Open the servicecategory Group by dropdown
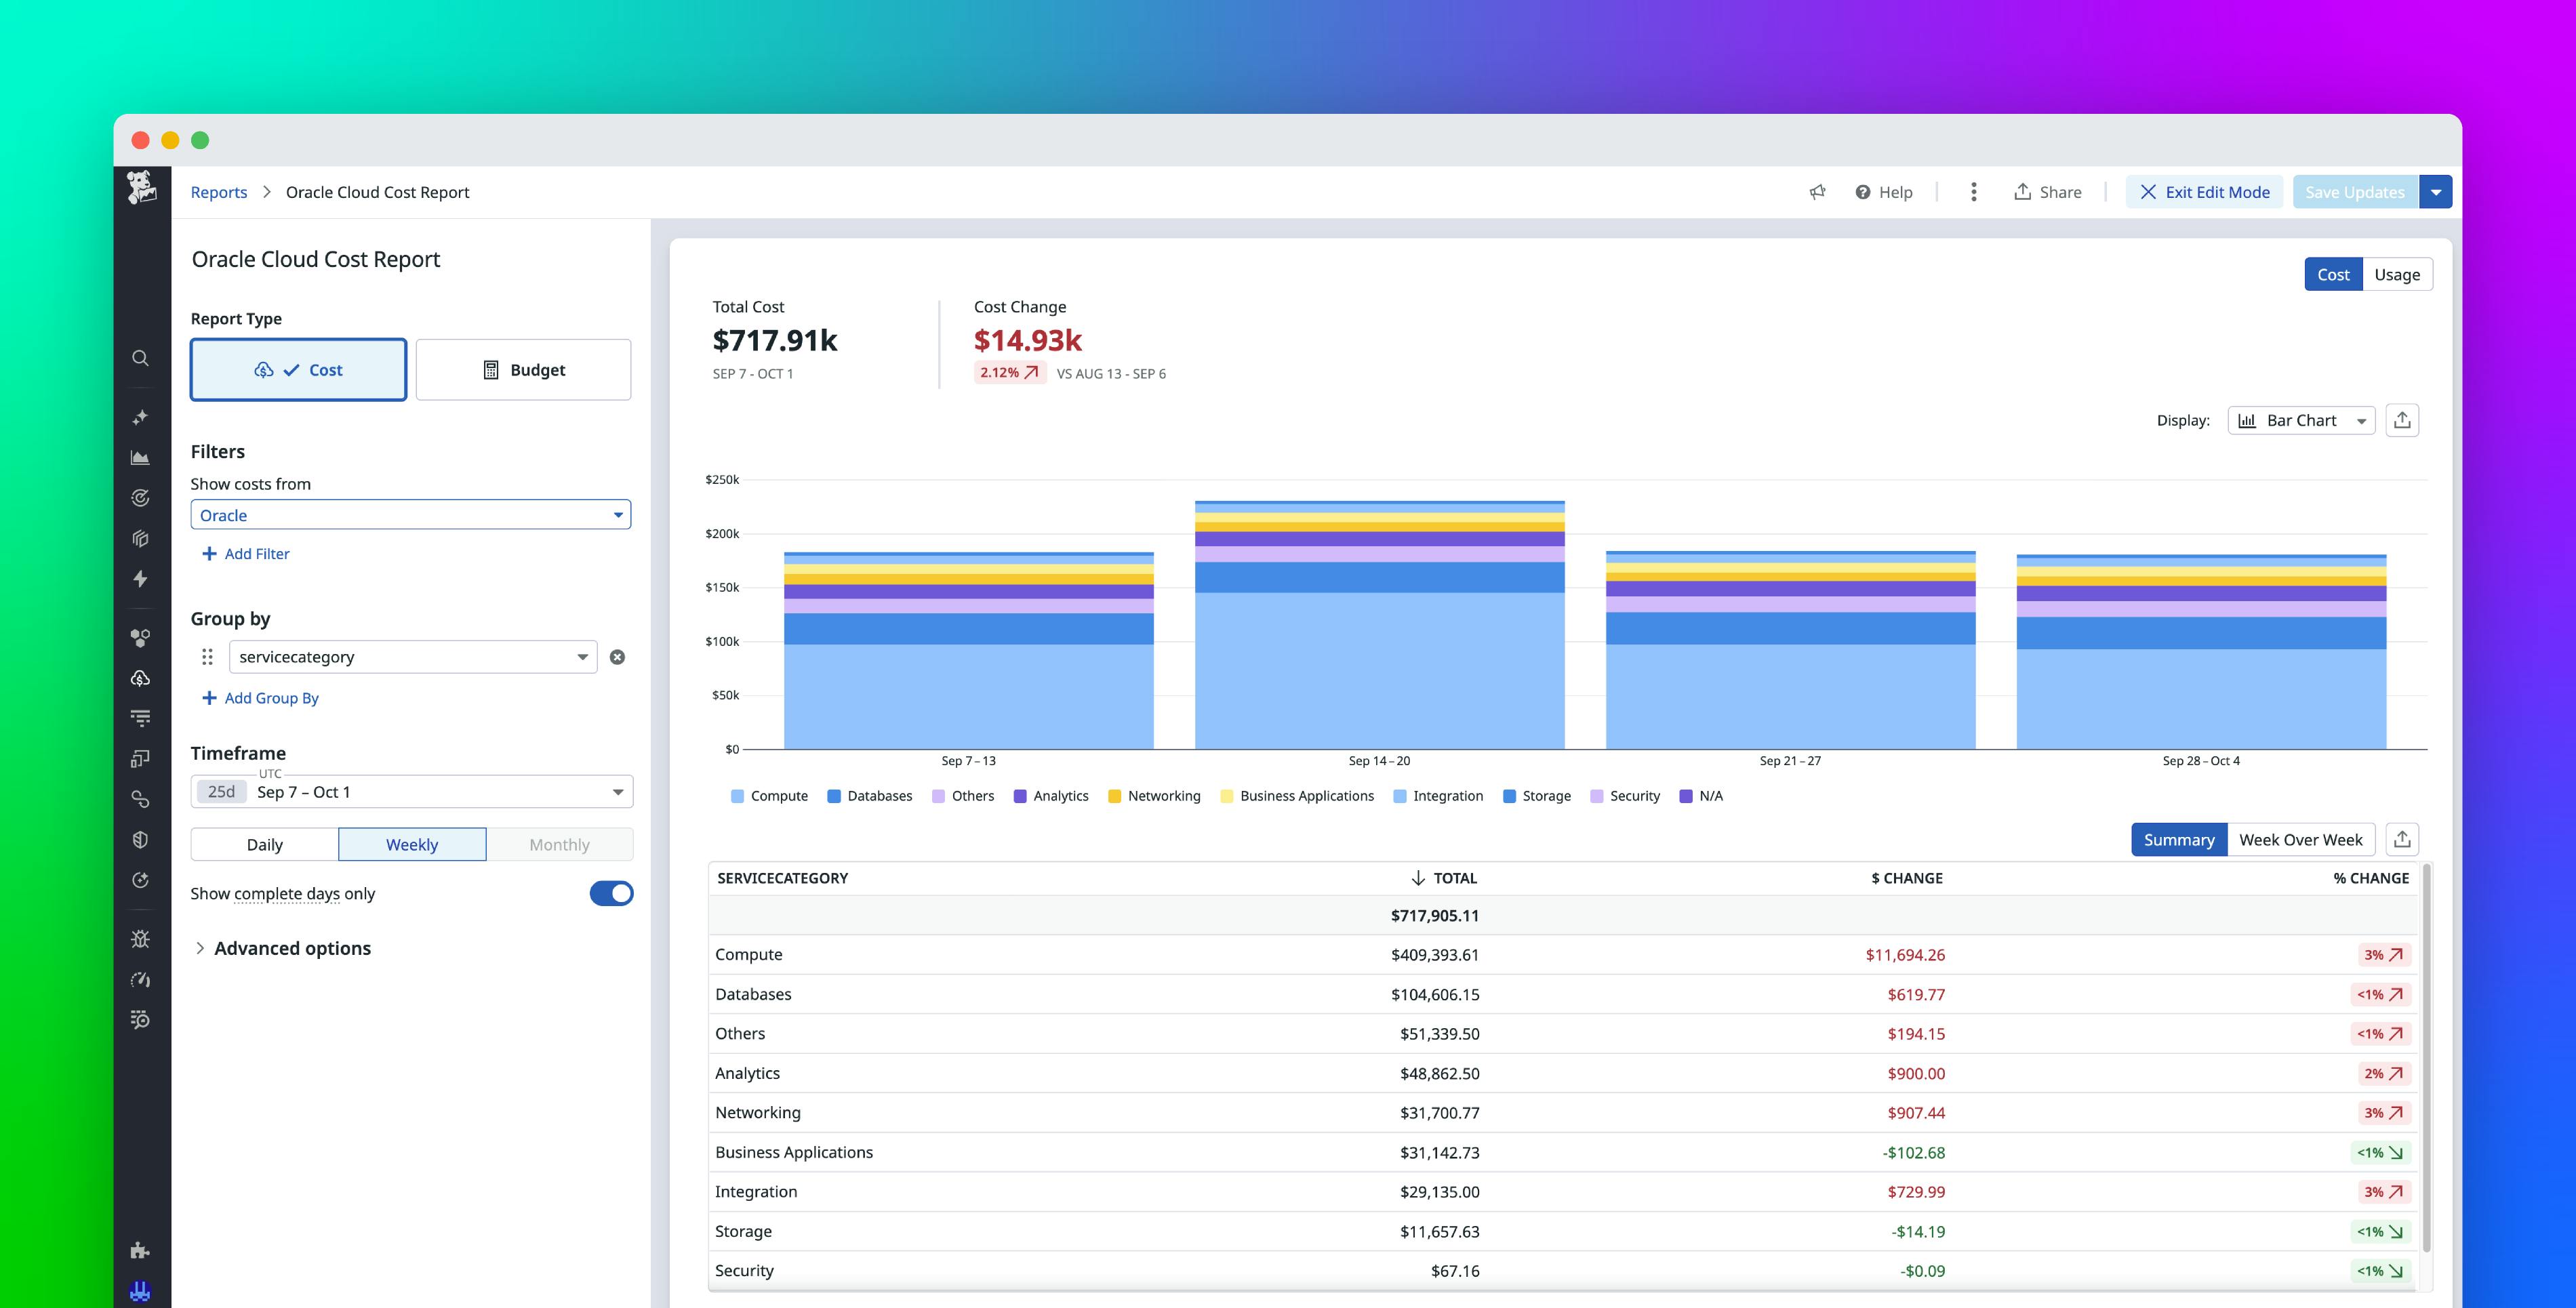 pos(412,656)
